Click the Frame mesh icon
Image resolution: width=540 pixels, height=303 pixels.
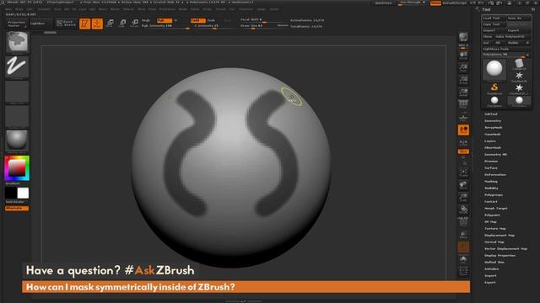463,173
